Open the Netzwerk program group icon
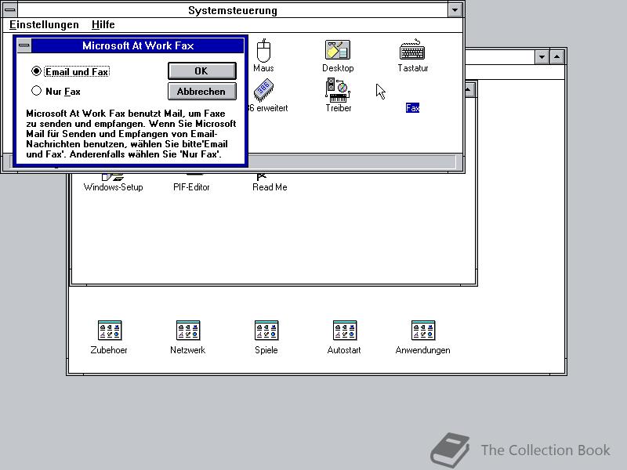 pos(188,331)
